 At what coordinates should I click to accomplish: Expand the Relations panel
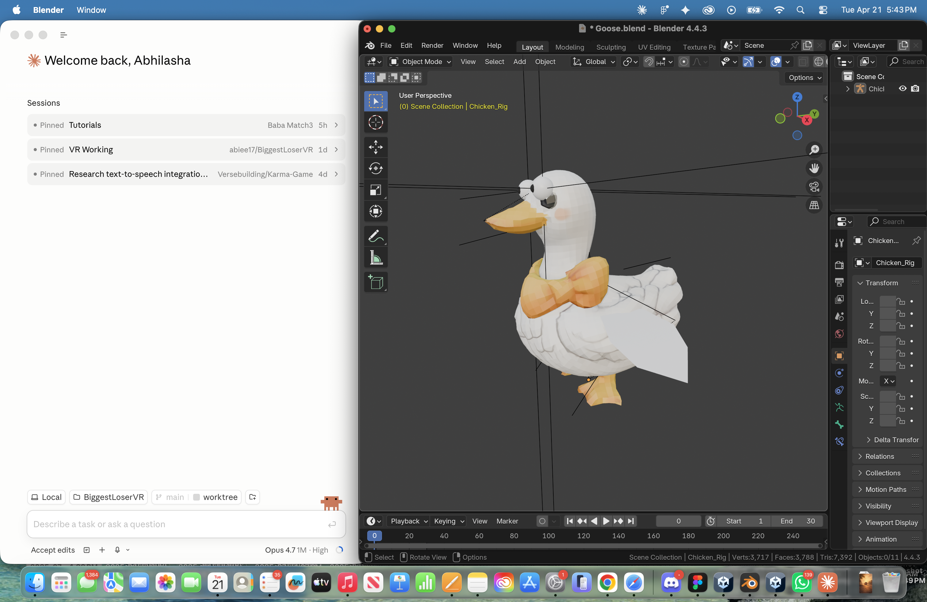(x=887, y=456)
